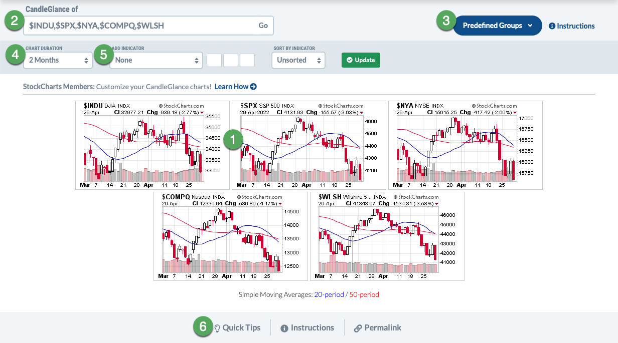The image size is (618, 343).
Task: Click the arrow icon after Learn How
Action: tap(253, 87)
